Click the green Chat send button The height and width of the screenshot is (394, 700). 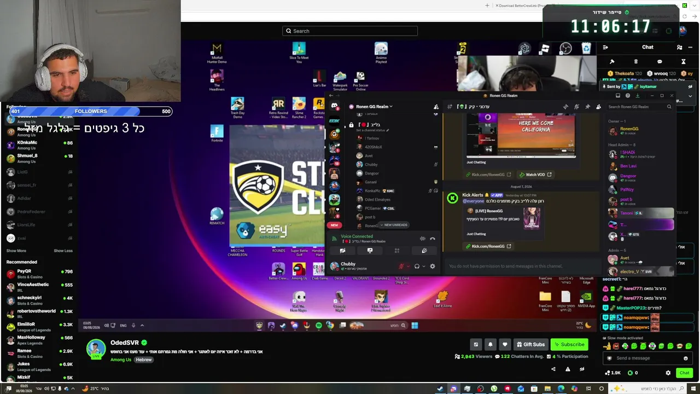[x=684, y=373]
